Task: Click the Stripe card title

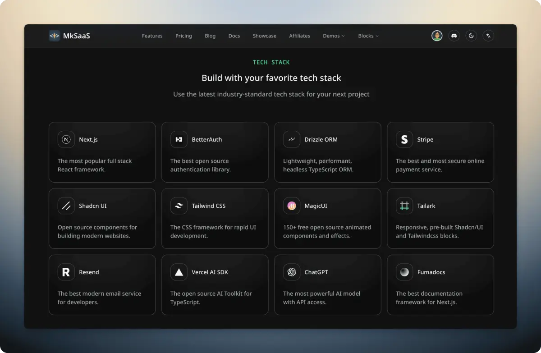Action: click(425, 139)
